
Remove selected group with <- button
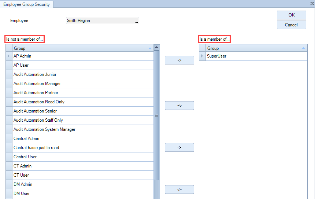179,147
